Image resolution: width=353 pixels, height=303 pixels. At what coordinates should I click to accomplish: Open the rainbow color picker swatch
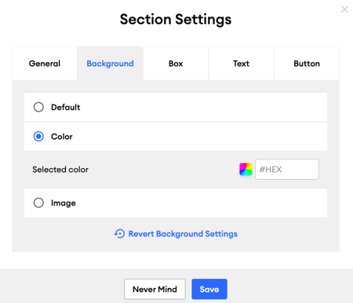click(246, 170)
